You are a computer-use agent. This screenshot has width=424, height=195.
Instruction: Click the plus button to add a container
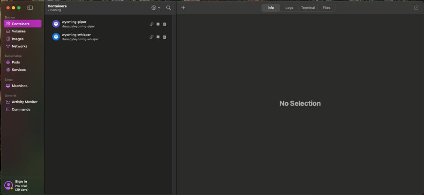click(x=183, y=7)
